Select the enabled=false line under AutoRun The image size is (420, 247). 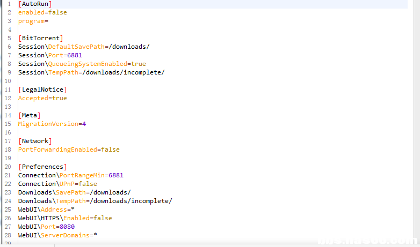pyautogui.click(x=42, y=12)
